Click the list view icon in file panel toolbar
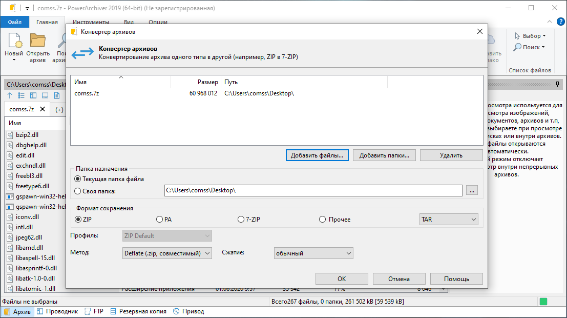 [x=22, y=95]
